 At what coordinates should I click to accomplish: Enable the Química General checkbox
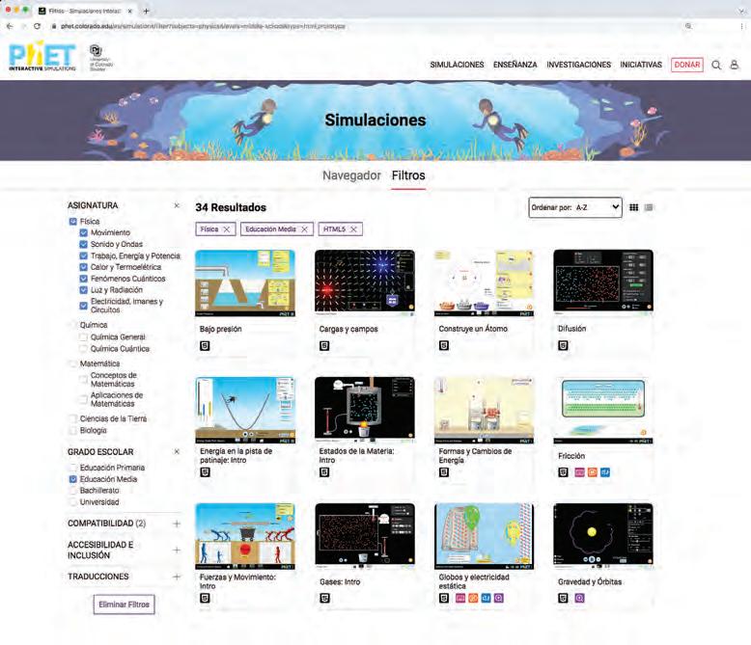pyautogui.click(x=83, y=336)
